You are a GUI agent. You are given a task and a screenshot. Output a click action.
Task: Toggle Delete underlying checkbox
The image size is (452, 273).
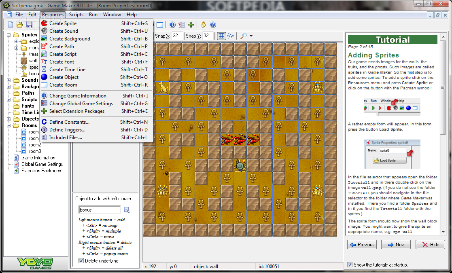[81, 261]
